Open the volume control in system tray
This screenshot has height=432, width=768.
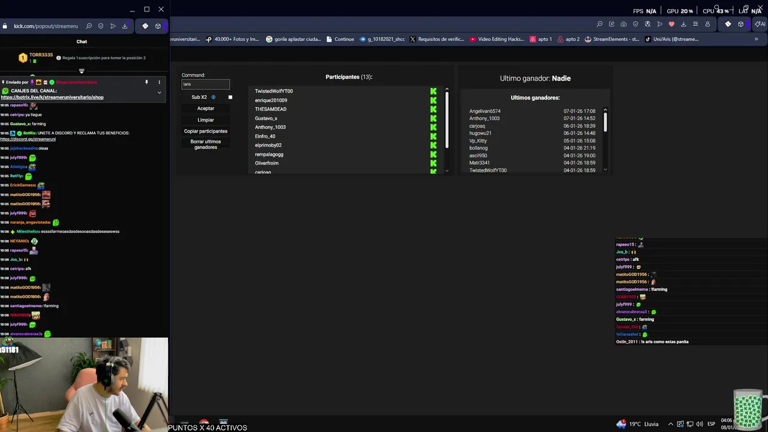pyautogui.click(x=699, y=424)
